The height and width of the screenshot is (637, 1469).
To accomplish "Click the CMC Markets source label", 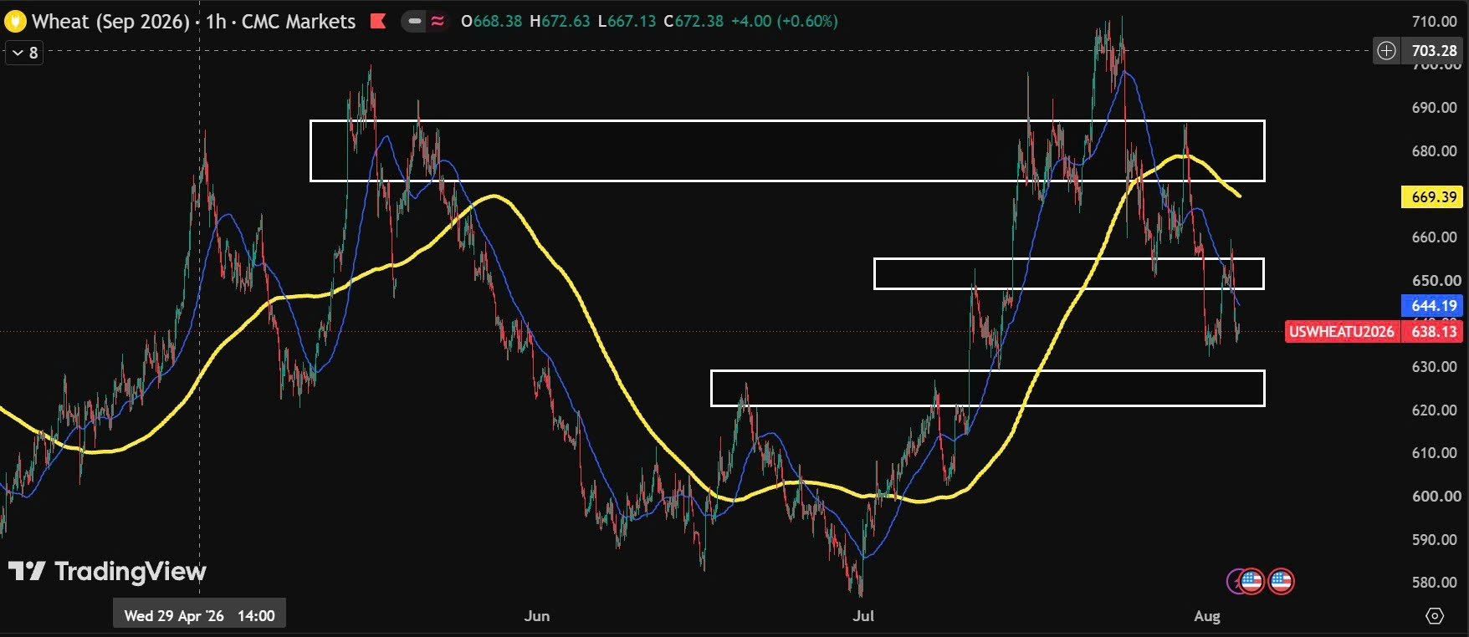I will click(299, 22).
